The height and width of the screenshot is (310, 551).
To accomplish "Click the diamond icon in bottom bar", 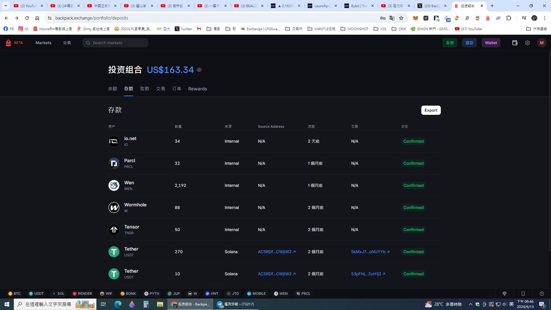I will (505, 293).
